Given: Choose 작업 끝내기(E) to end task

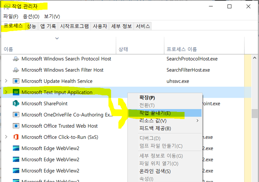Looking at the screenshot, I should pos(165,113).
